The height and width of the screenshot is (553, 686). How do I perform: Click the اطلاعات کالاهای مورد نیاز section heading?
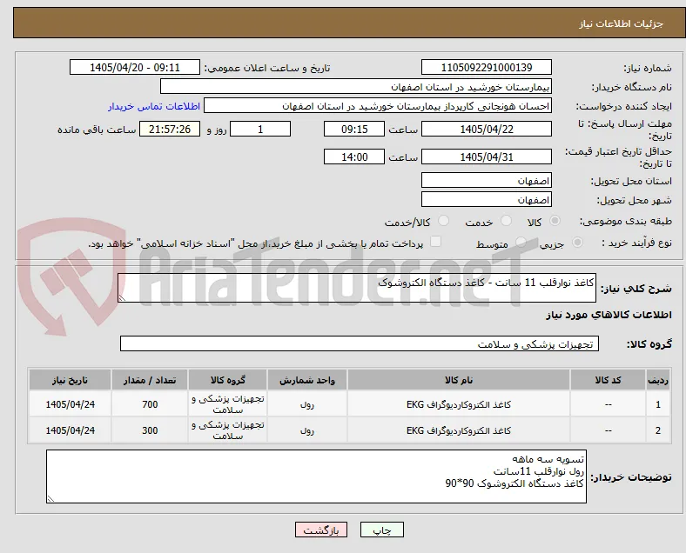pos(609,315)
